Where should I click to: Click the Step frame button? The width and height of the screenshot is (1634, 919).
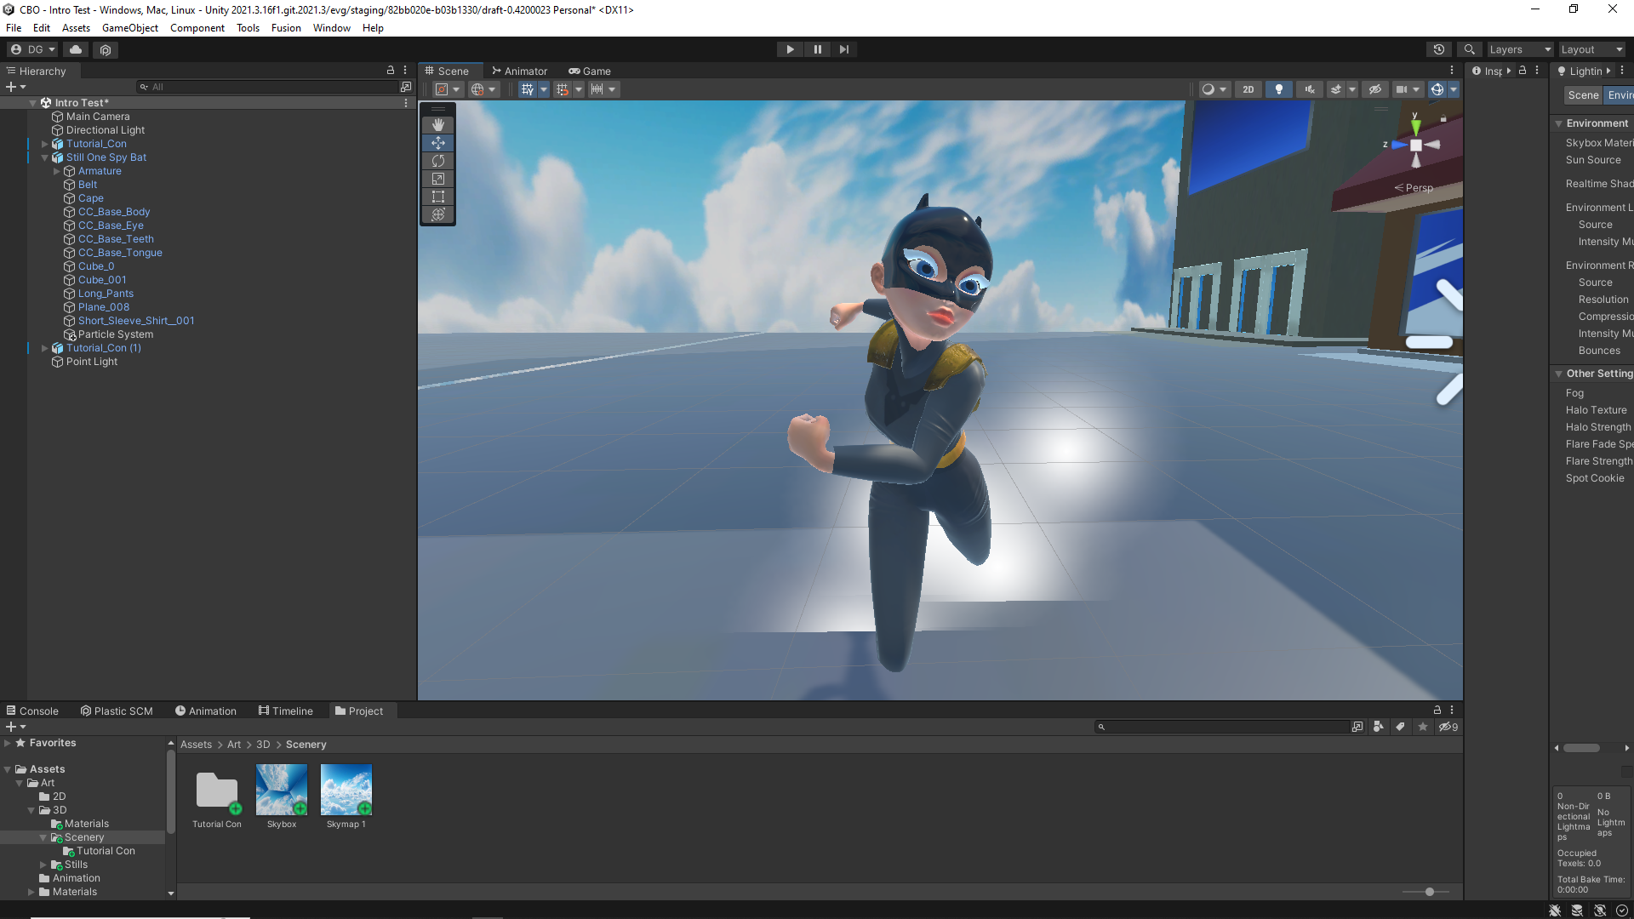pyautogui.click(x=843, y=49)
